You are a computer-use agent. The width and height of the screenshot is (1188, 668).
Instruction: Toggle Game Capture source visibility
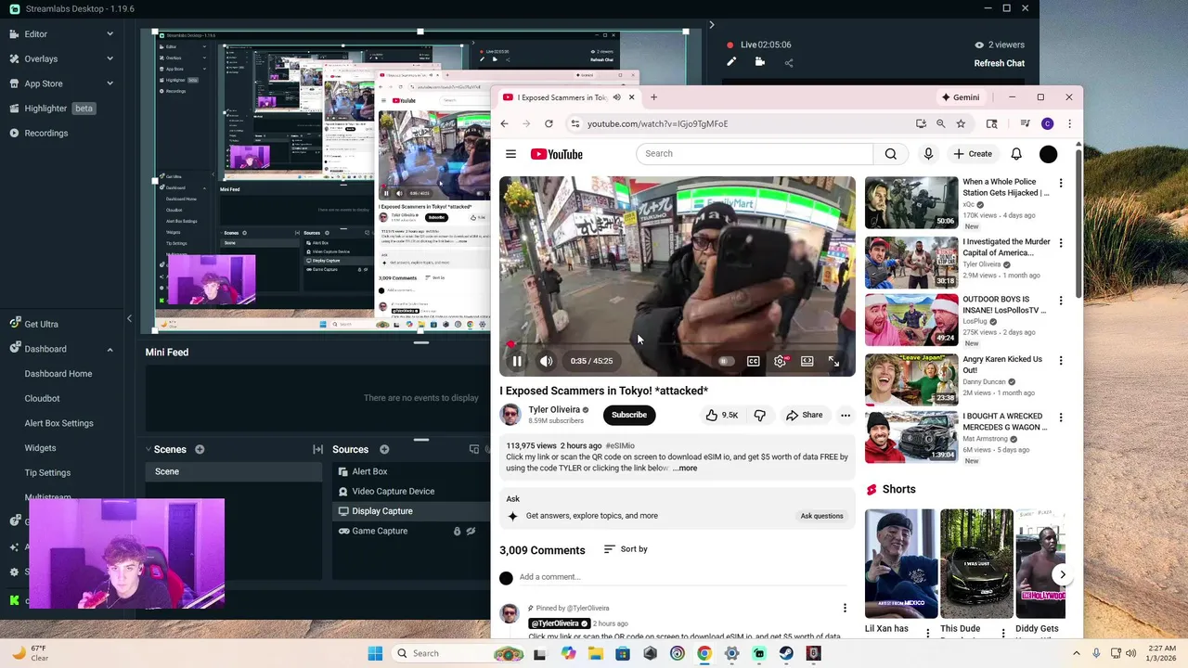tap(471, 532)
